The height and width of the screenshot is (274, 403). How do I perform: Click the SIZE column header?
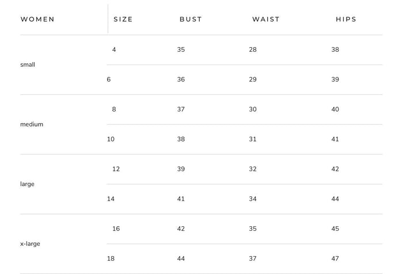(x=123, y=19)
